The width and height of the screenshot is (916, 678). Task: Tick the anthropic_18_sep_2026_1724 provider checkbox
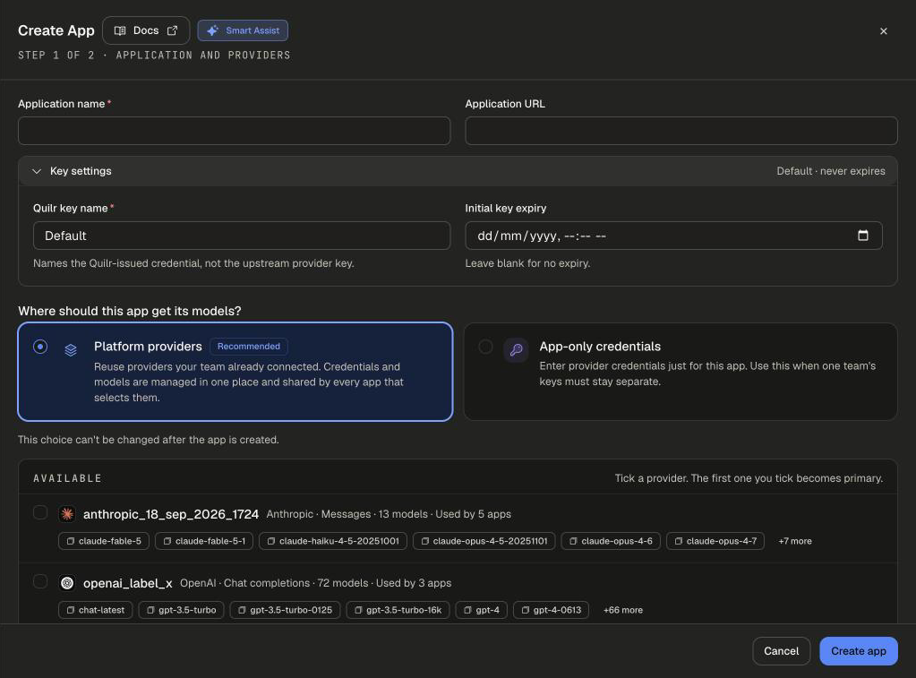[40, 512]
